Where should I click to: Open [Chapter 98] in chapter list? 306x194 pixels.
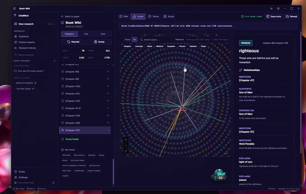point(85,72)
